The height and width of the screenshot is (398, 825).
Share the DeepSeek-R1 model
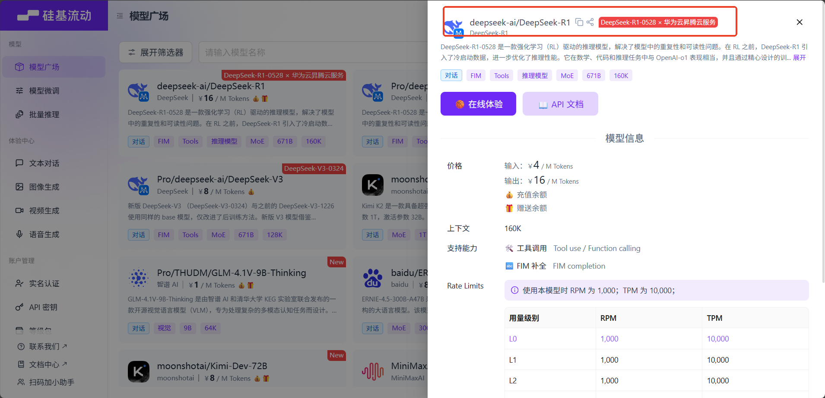point(590,22)
